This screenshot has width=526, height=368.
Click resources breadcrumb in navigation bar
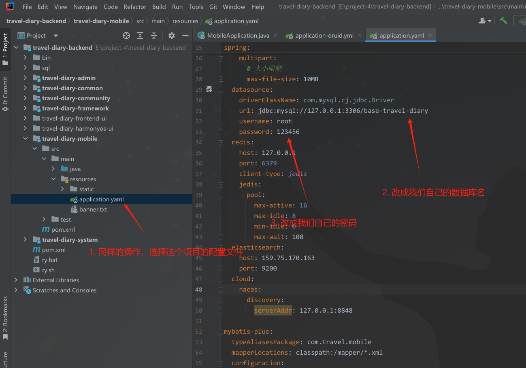coord(185,21)
